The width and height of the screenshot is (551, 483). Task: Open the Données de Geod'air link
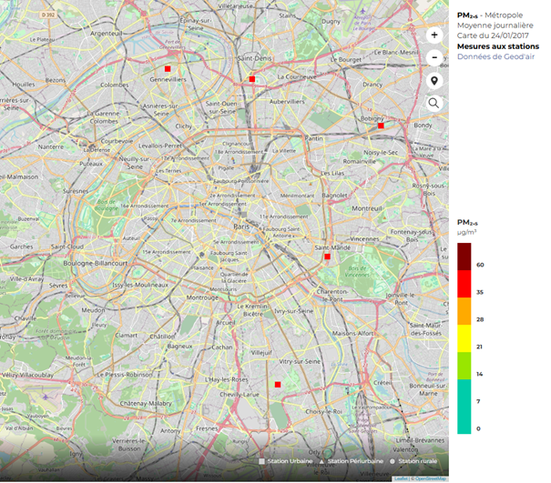pyautogui.click(x=495, y=56)
